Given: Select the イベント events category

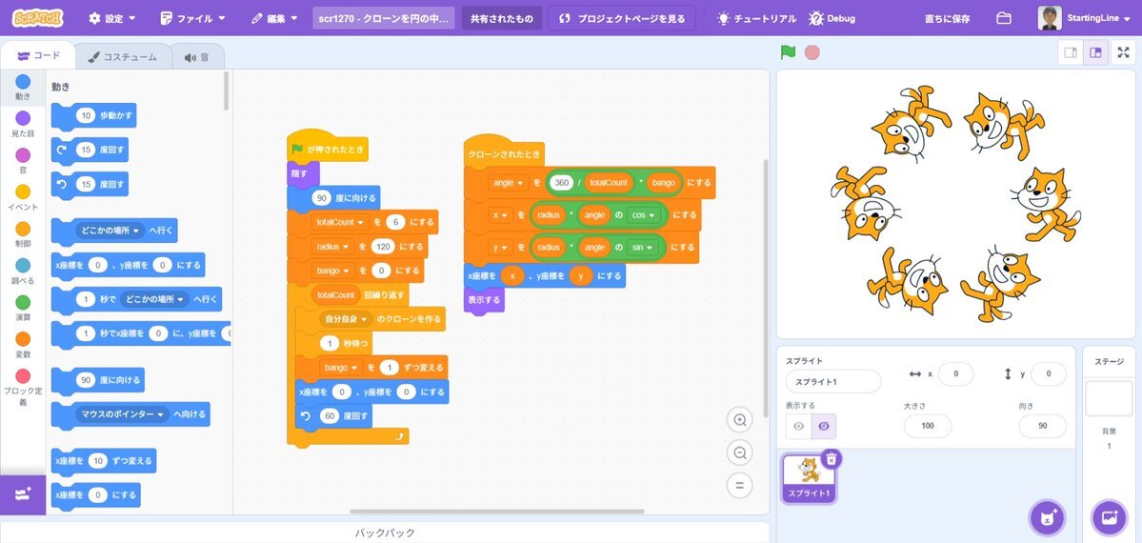Looking at the screenshot, I should [23, 197].
